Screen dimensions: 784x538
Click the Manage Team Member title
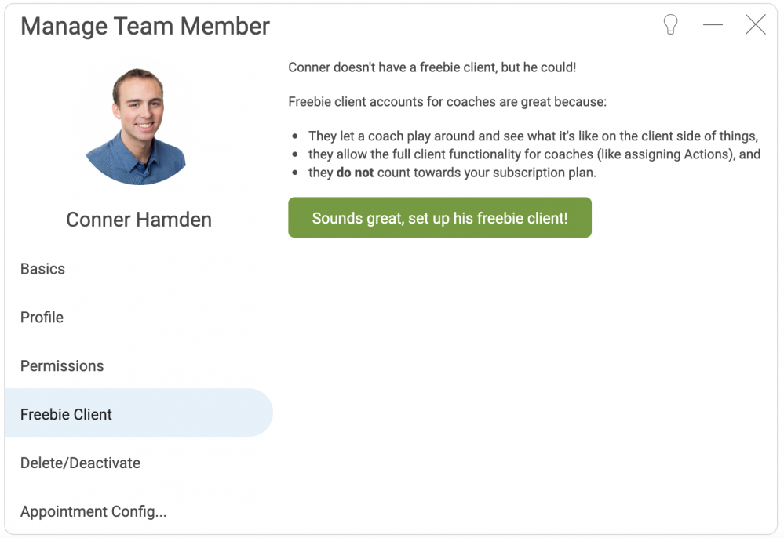point(145,26)
